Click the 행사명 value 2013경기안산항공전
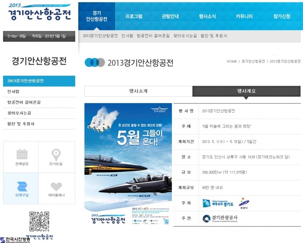This screenshot has width=303, height=243. pyautogui.click(x=219, y=111)
